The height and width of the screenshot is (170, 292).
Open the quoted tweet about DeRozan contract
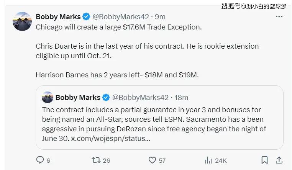(x=159, y=119)
